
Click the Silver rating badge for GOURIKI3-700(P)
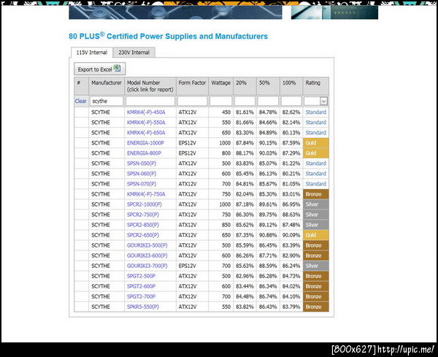(x=316, y=266)
